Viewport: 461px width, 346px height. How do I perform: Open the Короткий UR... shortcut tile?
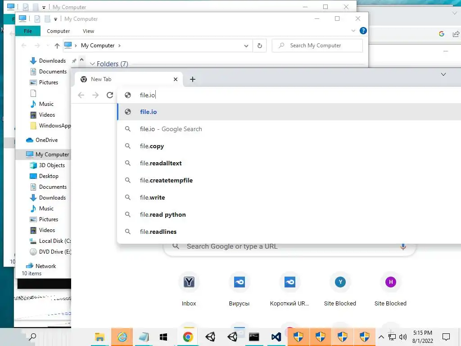point(289,289)
